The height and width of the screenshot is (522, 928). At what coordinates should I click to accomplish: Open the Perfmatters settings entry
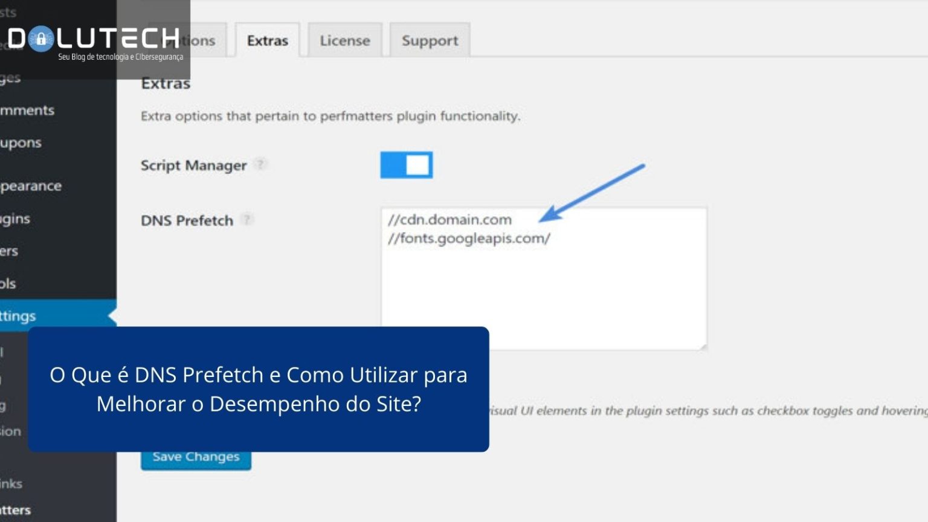(18, 509)
